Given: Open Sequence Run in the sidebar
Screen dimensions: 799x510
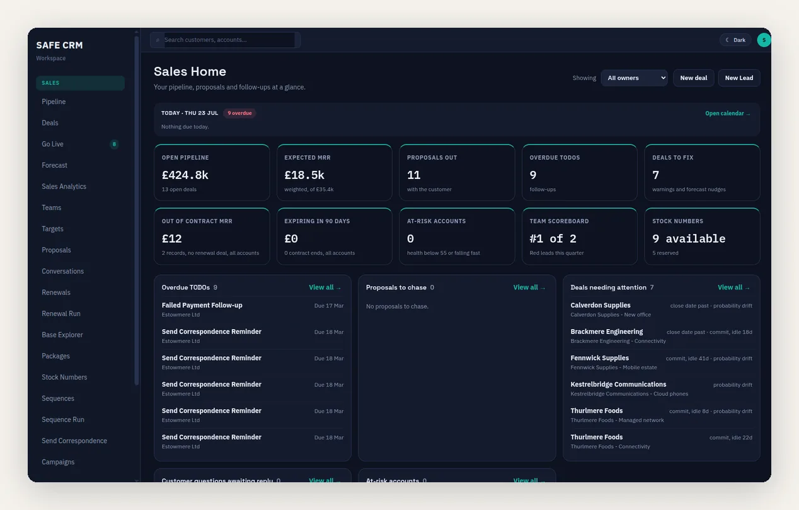Looking at the screenshot, I should [80, 420].
